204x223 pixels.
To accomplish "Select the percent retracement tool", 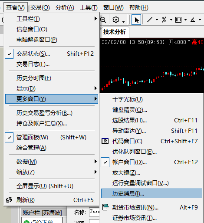I will (x=164, y=20).
